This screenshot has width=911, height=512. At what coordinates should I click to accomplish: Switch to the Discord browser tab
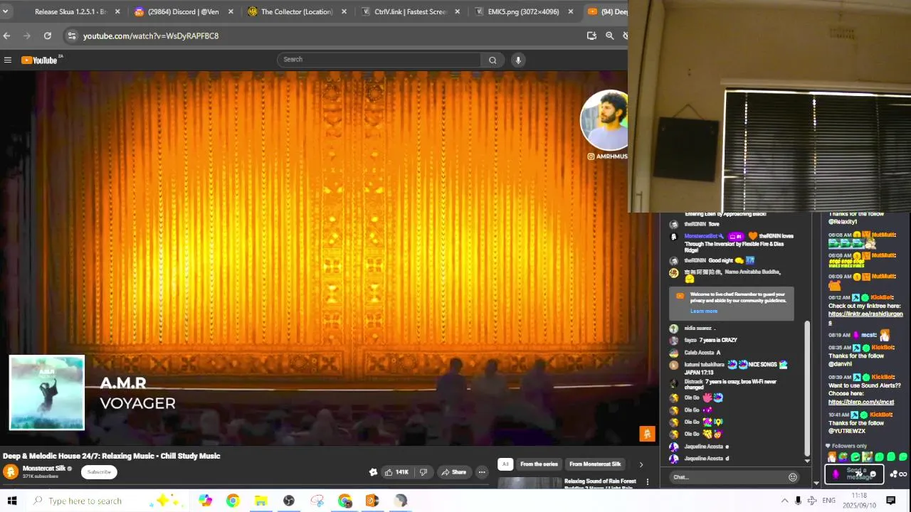pyautogui.click(x=182, y=11)
